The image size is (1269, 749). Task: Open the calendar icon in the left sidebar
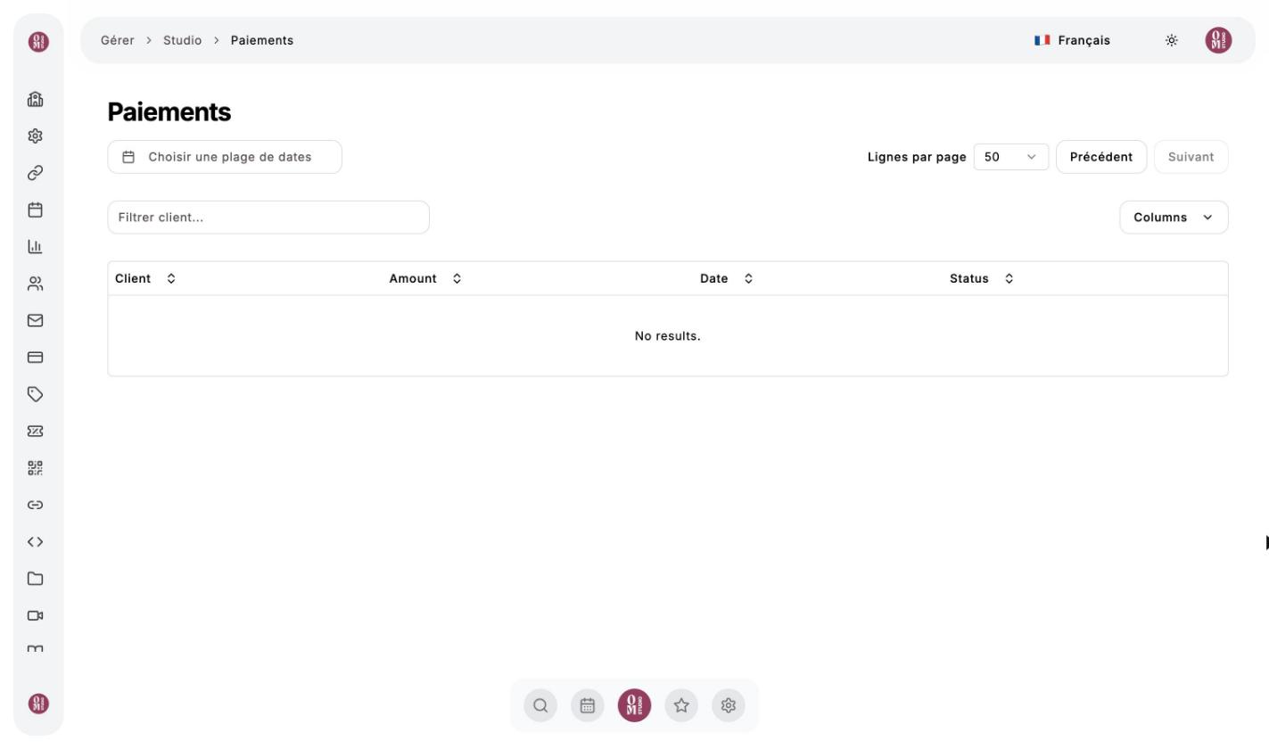pos(36,210)
